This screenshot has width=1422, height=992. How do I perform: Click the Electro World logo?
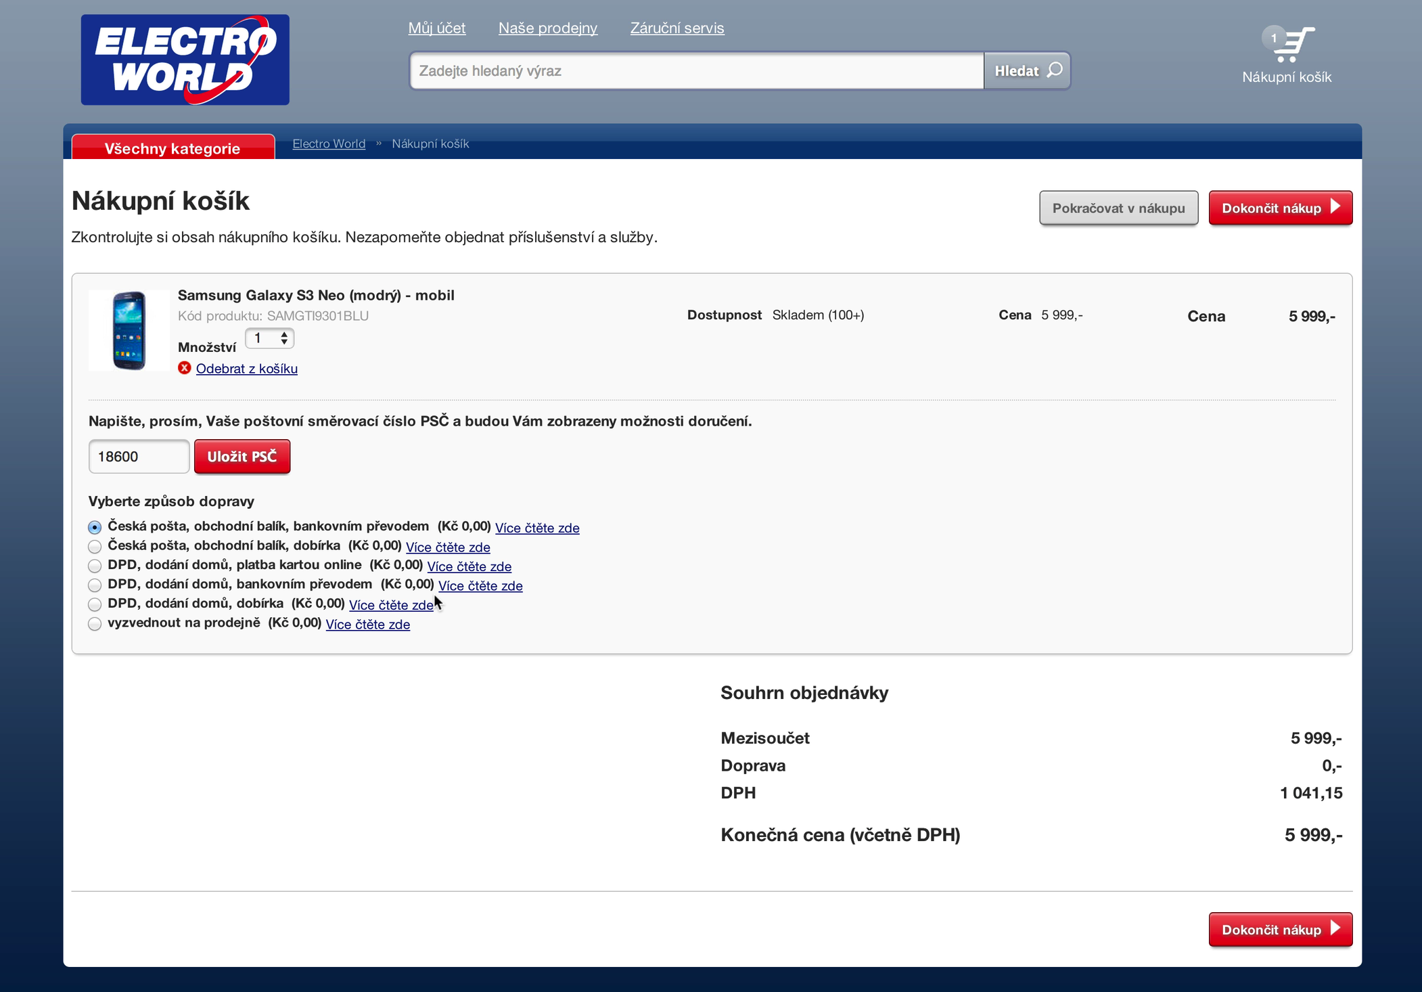185,60
